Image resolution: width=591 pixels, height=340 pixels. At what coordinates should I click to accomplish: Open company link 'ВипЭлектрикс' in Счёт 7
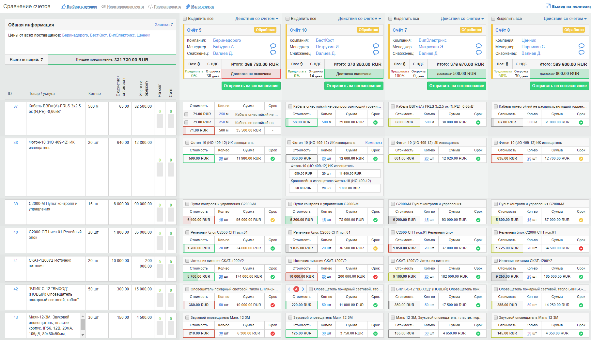point(433,40)
